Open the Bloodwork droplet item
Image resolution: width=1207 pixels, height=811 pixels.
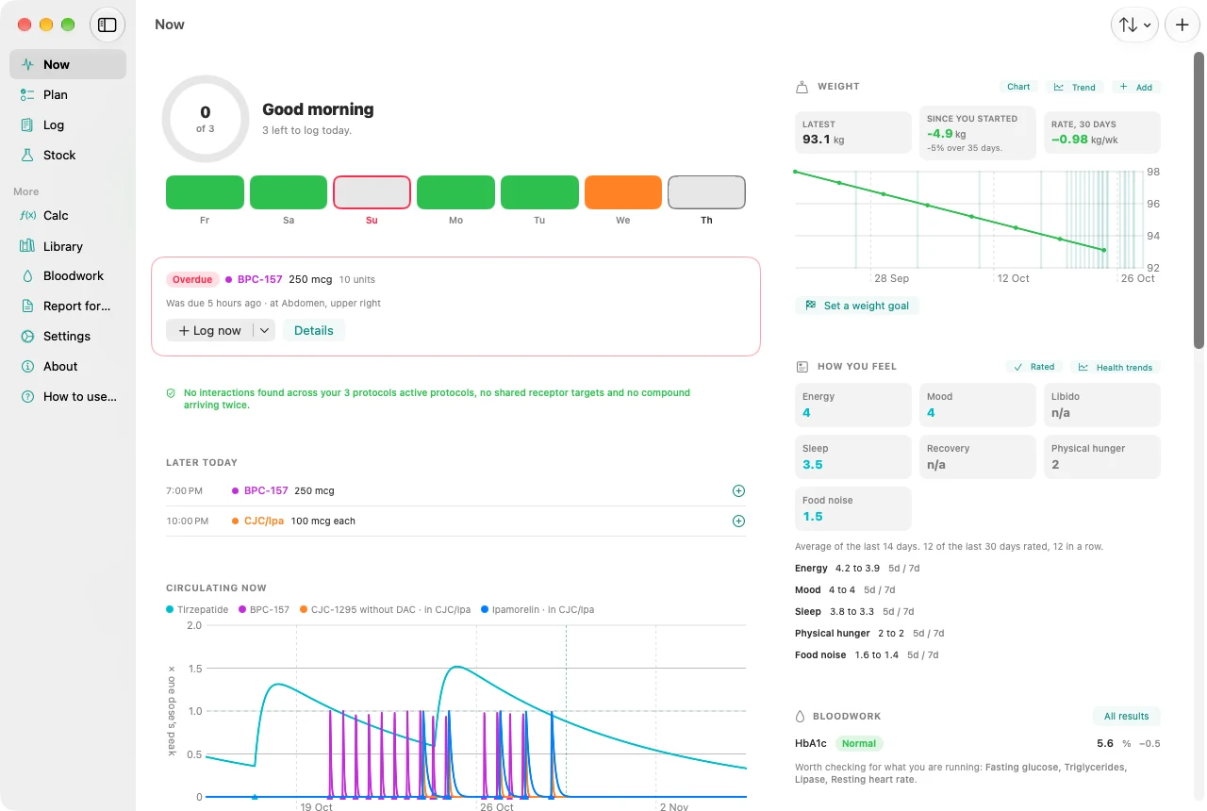[x=68, y=275]
